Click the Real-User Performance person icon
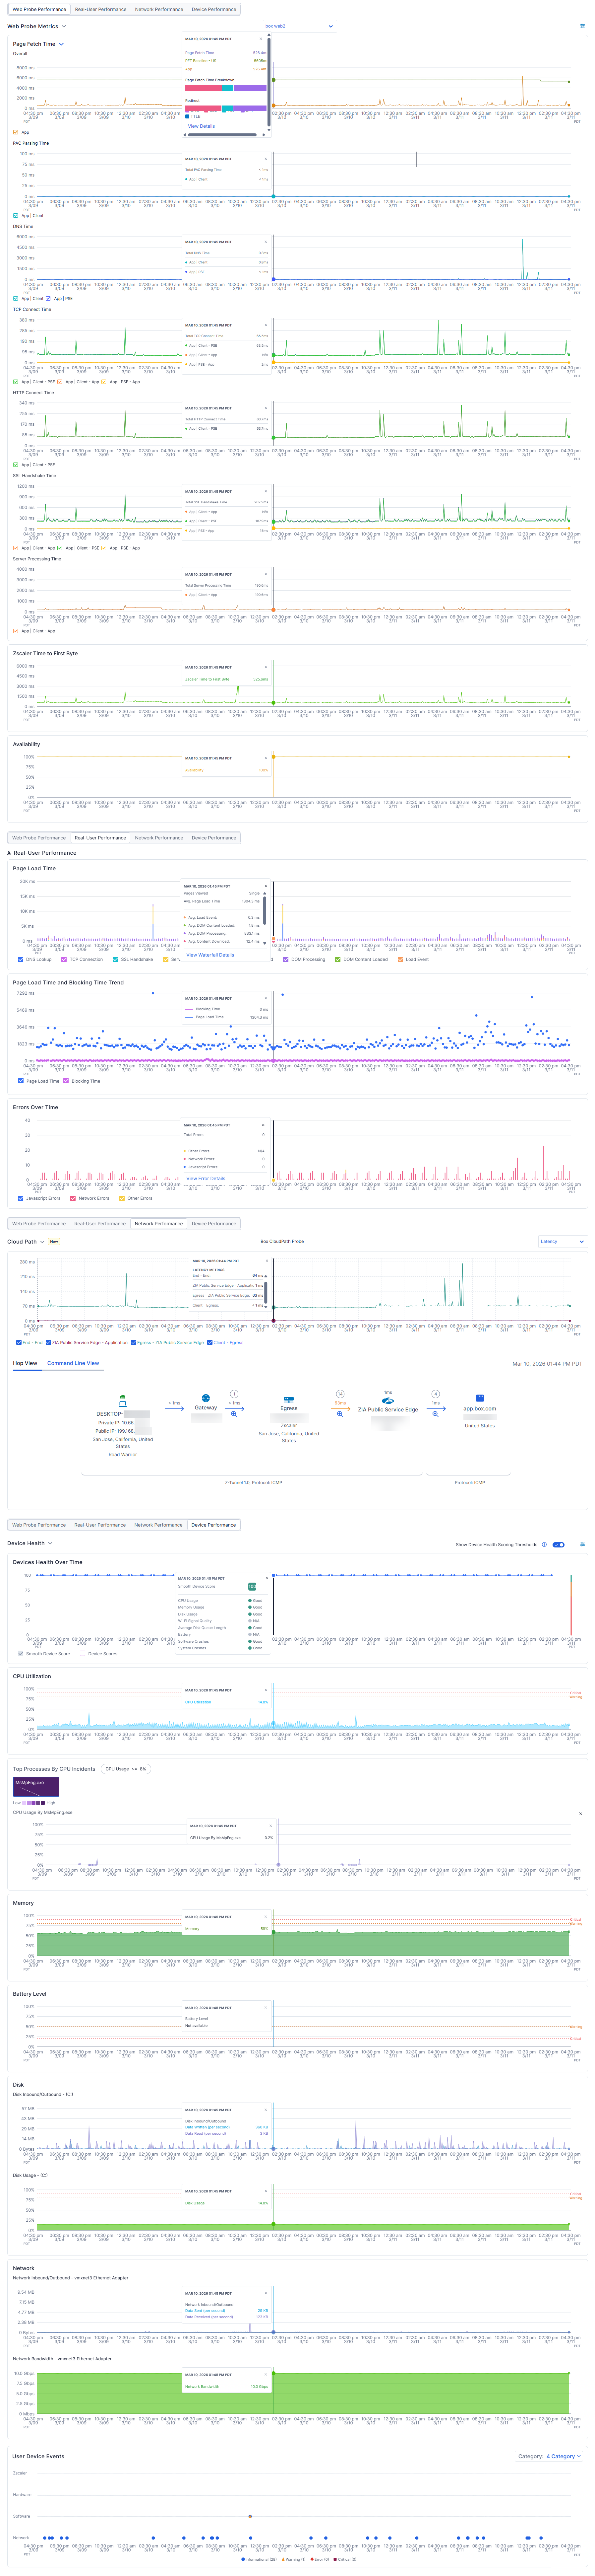Viewport: 595px width, 2576px height. point(9,853)
